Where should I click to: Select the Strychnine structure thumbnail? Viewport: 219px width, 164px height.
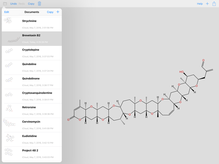[x=8, y=20]
